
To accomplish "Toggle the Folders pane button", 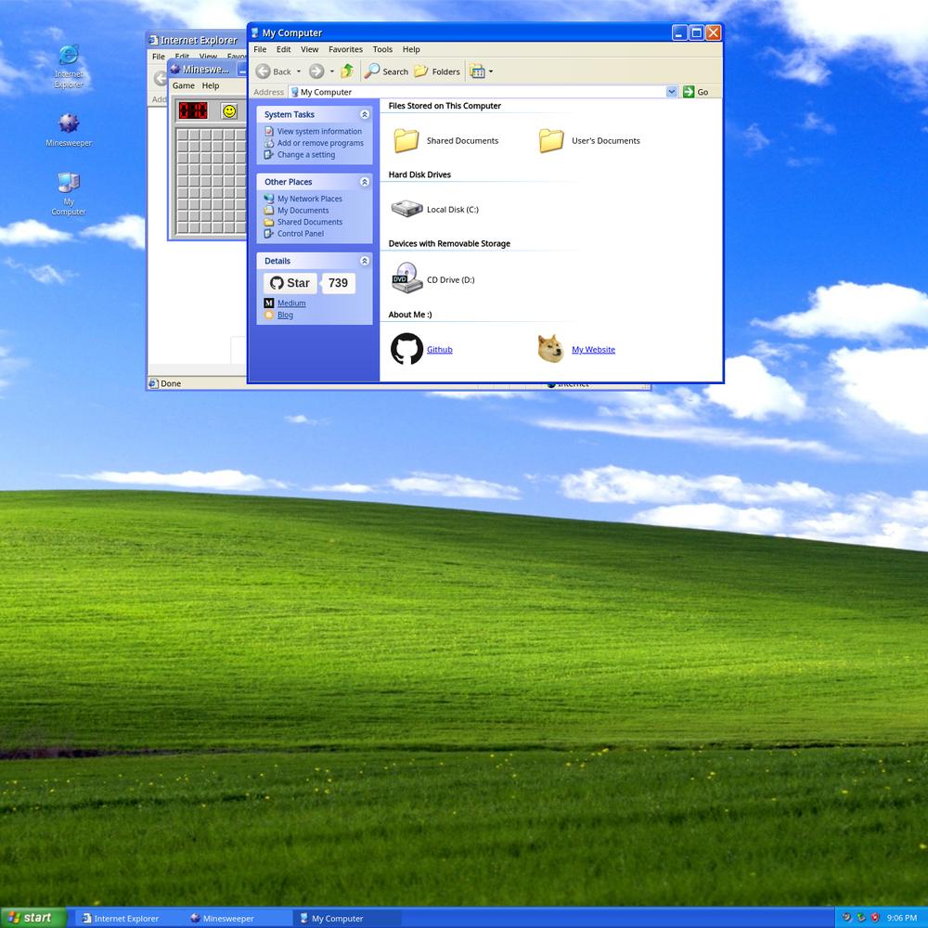I will (x=437, y=71).
